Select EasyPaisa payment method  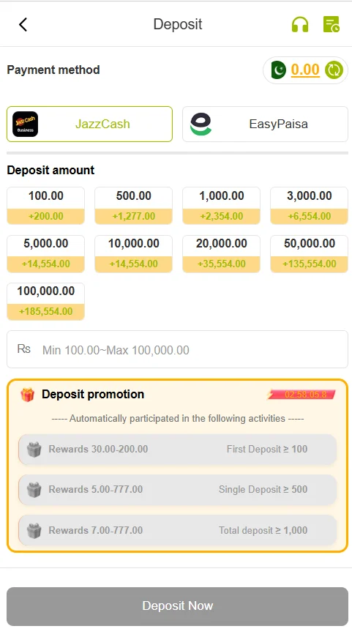pyautogui.click(x=265, y=124)
